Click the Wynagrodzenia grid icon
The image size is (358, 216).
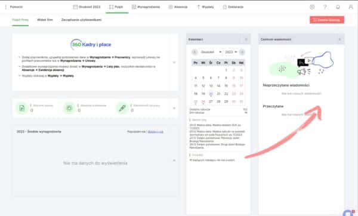pos(134,7)
